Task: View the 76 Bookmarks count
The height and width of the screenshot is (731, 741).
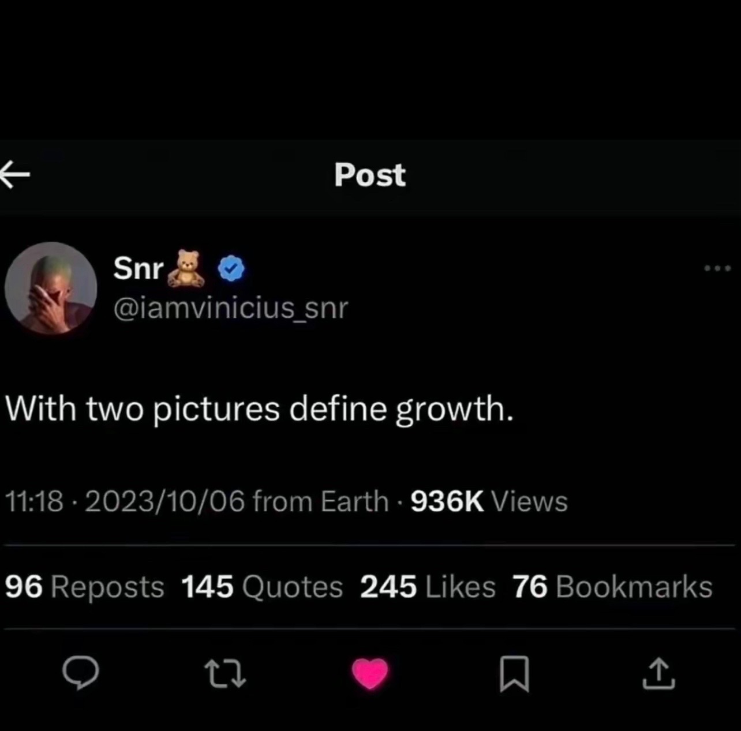Action: [612, 587]
